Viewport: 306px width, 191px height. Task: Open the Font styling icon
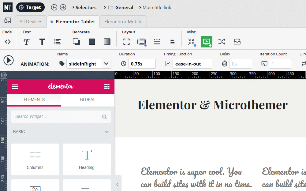click(27, 42)
